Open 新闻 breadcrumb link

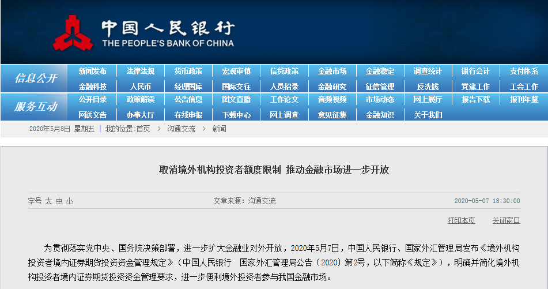click(x=219, y=129)
